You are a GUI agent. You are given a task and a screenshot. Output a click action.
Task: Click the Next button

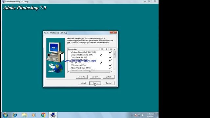tap(95, 83)
